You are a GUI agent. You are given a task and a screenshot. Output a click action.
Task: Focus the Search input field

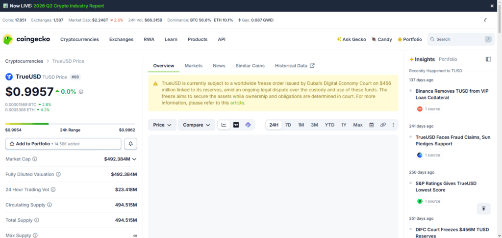click(461, 39)
